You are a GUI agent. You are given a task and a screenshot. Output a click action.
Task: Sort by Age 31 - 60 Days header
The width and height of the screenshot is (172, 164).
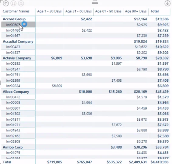(x=78, y=11)
